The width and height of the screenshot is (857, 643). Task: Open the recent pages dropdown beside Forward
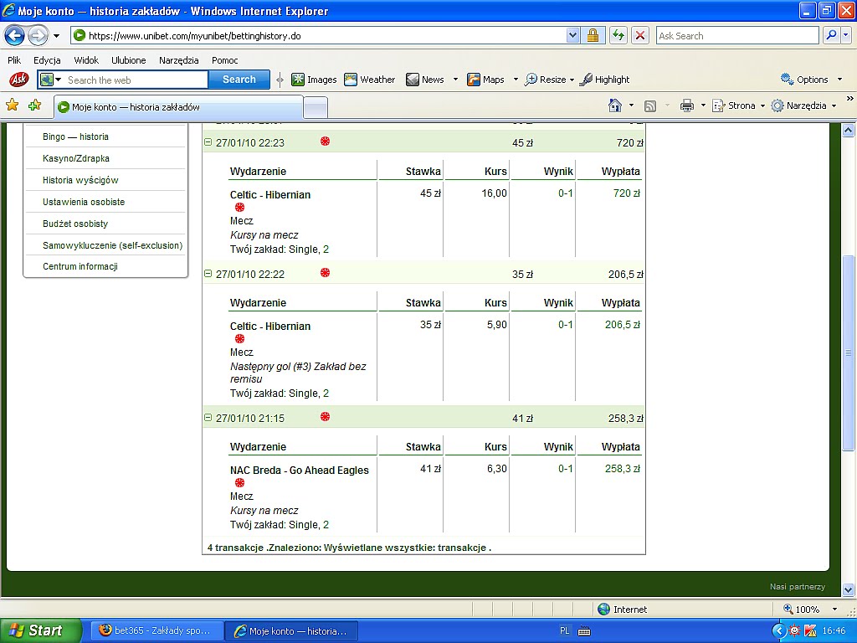[x=56, y=36]
